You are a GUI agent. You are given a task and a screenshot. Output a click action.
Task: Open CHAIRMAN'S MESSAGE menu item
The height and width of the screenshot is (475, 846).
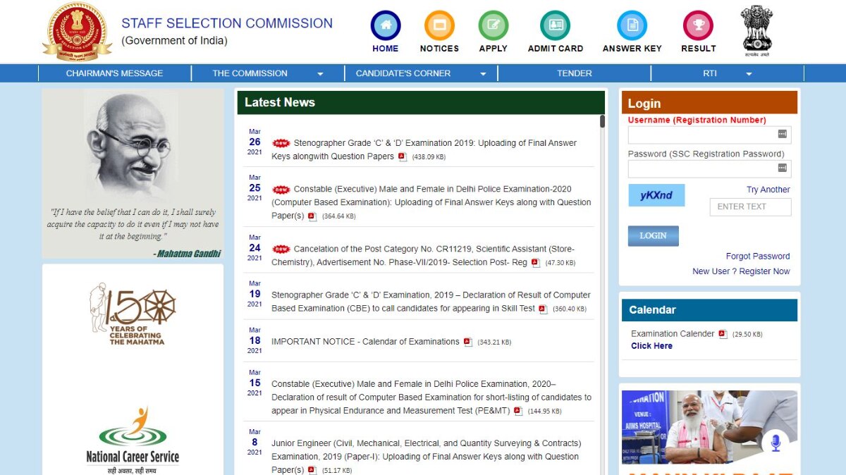click(x=116, y=73)
